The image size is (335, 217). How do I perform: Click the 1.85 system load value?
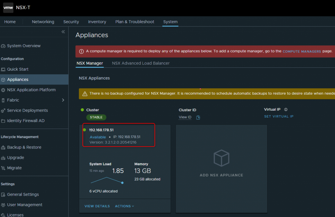118,171
